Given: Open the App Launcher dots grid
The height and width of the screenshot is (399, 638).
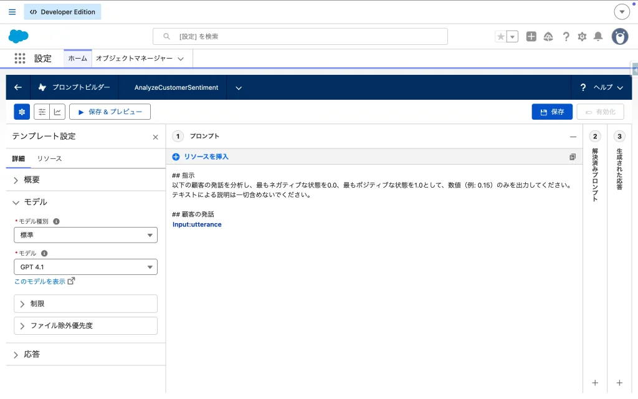Looking at the screenshot, I should [20, 59].
